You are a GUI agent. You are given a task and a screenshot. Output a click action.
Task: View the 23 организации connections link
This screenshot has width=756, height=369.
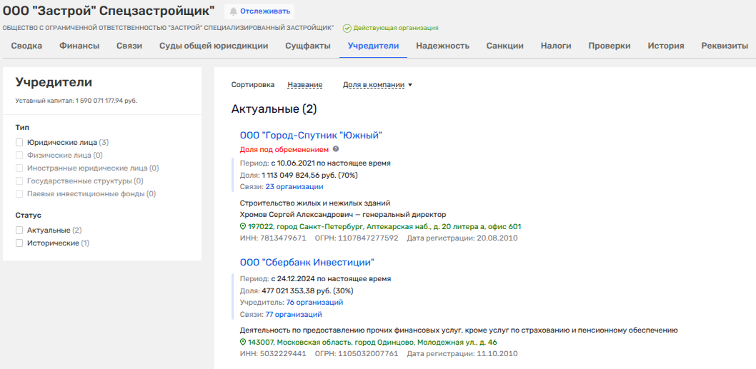(x=294, y=187)
